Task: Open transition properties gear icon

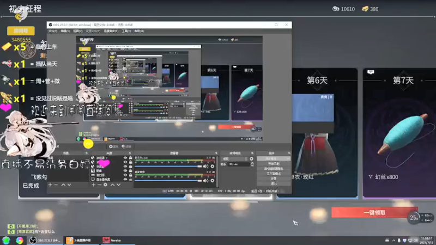Action: pyautogui.click(x=252, y=159)
